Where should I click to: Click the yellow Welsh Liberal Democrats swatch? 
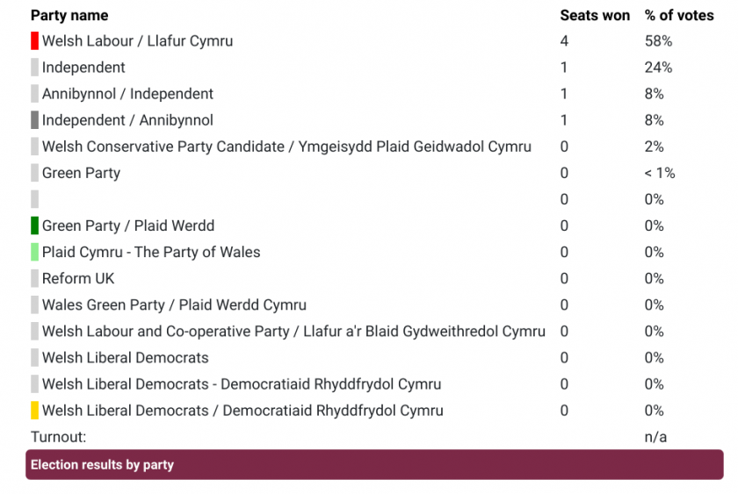pos(34,411)
